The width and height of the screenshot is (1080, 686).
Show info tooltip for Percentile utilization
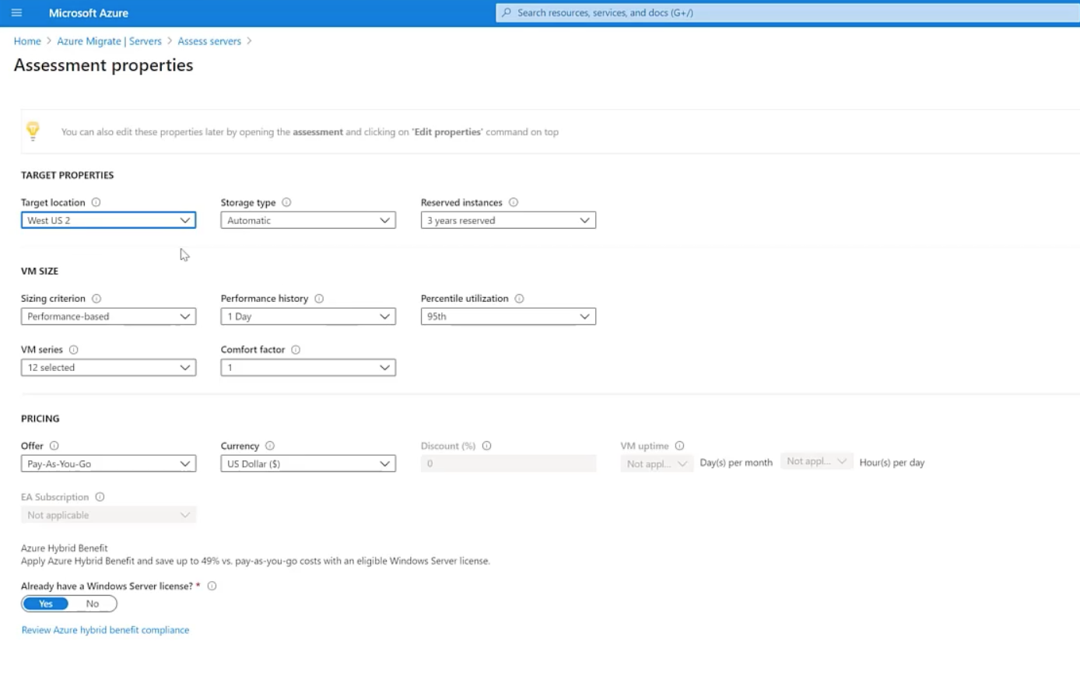tap(519, 299)
